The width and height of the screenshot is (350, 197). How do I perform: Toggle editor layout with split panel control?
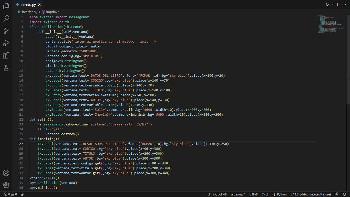click(337, 4)
